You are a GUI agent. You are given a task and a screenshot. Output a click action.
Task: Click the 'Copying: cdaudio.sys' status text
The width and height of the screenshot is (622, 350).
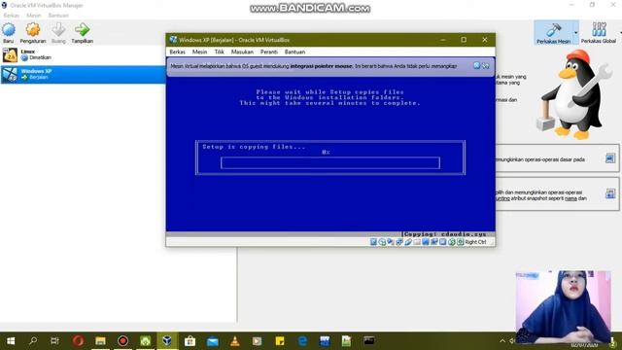(x=444, y=234)
